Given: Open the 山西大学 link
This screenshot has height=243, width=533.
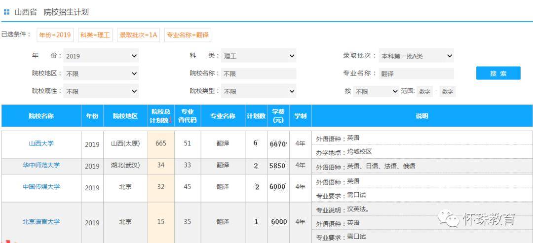Looking at the screenshot, I should point(41,143).
